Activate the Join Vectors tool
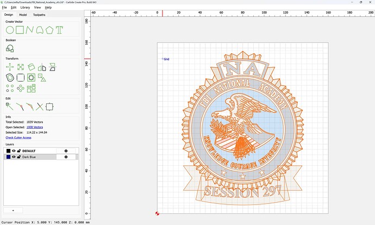This screenshot has height=225, width=375. (x=30, y=107)
